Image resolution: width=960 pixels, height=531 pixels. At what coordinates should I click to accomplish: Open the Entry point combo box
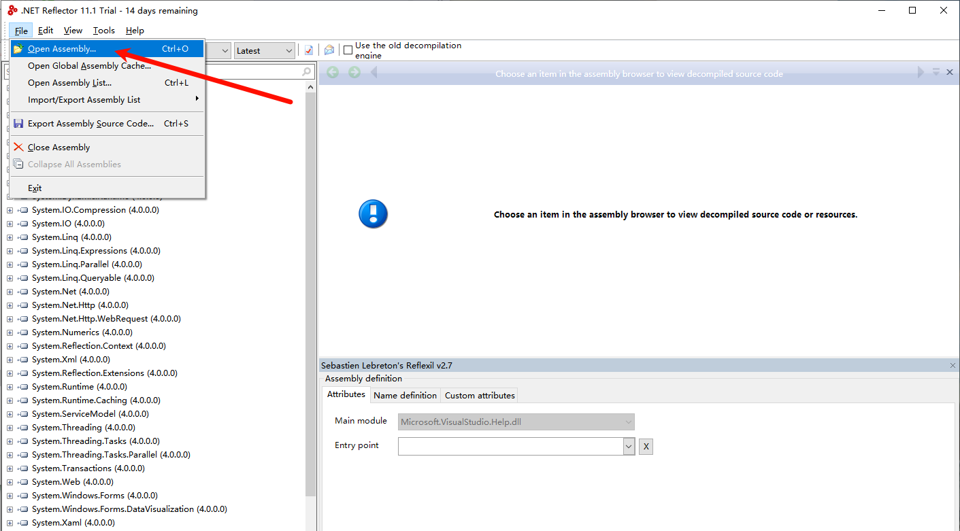click(x=516, y=446)
